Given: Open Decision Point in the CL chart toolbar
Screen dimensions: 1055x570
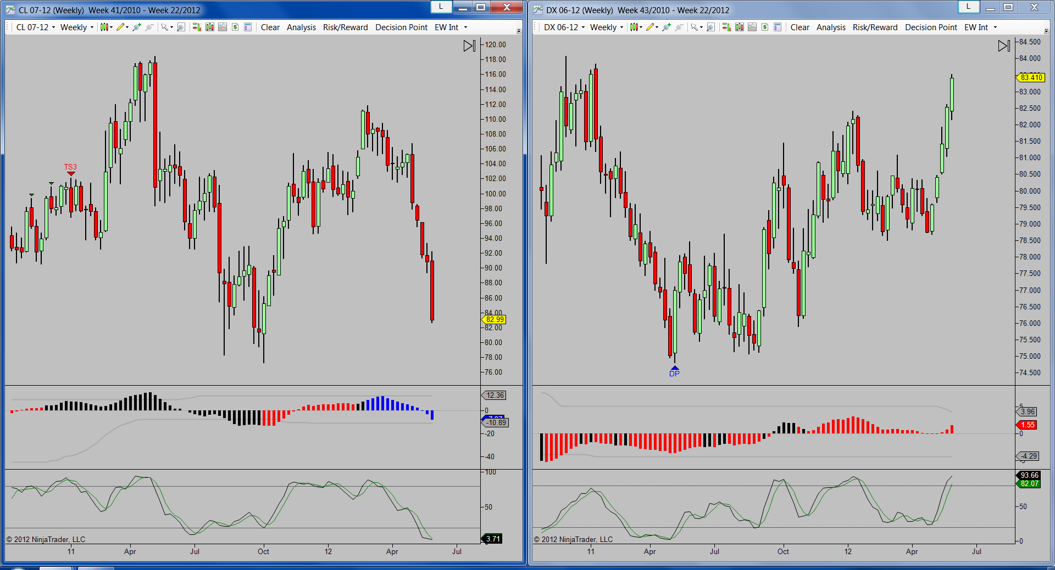Looking at the screenshot, I should tap(401, 27).
